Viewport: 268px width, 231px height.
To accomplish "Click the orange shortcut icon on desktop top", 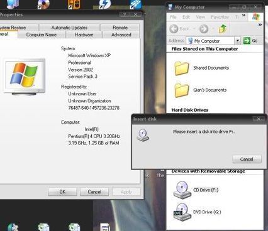I will (74, 4).
